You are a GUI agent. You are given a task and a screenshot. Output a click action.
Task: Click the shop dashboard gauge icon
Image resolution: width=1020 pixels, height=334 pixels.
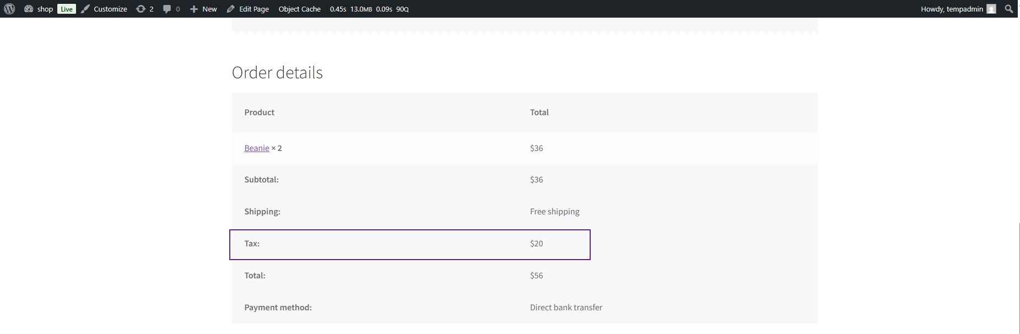(29, 9)
